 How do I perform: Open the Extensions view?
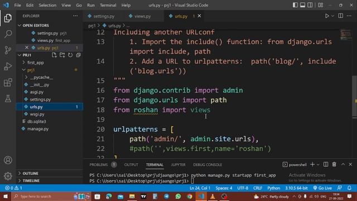(8, 83)
